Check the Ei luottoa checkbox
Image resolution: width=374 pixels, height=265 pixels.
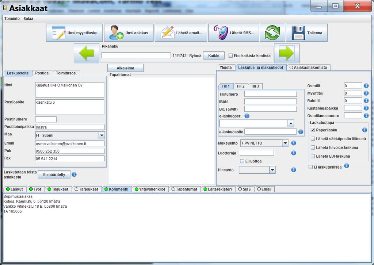pos(242,161)
